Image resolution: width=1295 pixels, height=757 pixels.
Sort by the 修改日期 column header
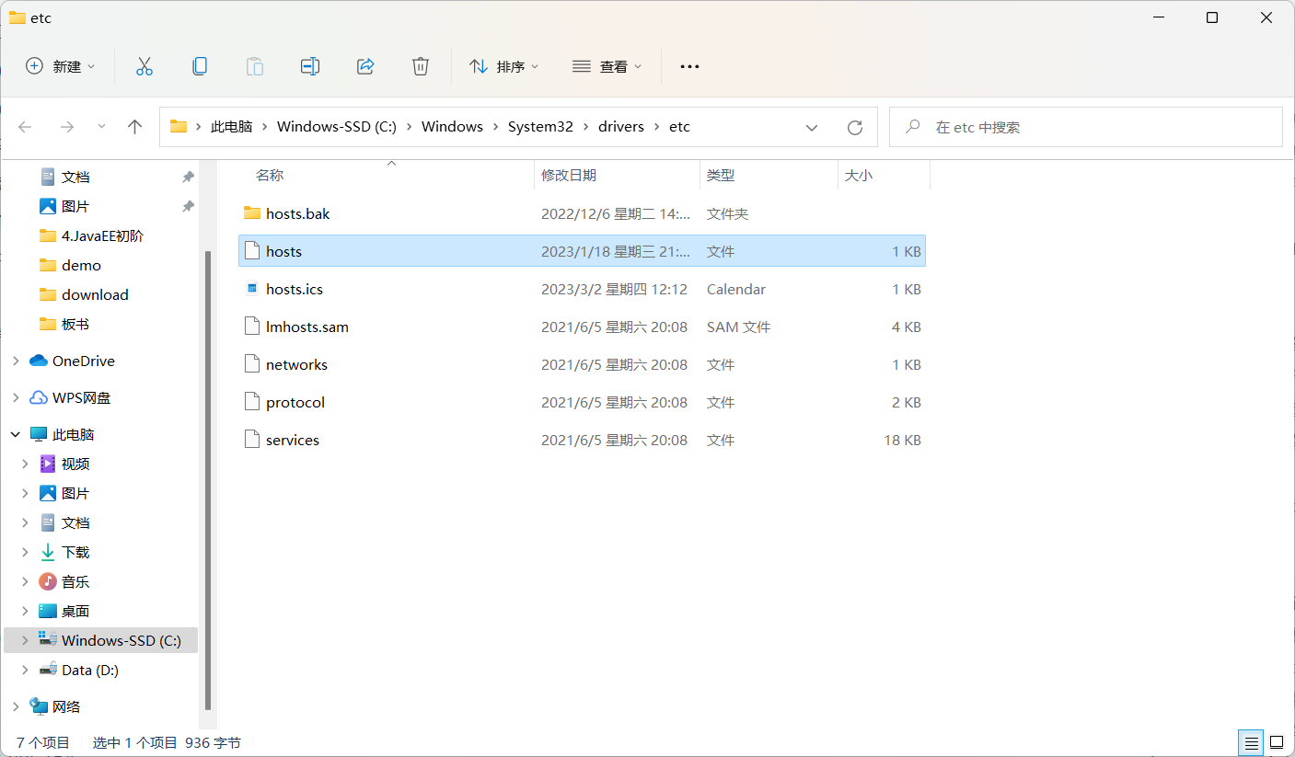569,175
